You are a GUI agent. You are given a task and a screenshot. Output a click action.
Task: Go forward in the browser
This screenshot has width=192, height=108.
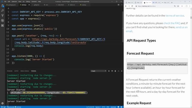click(x=129, y=6)
